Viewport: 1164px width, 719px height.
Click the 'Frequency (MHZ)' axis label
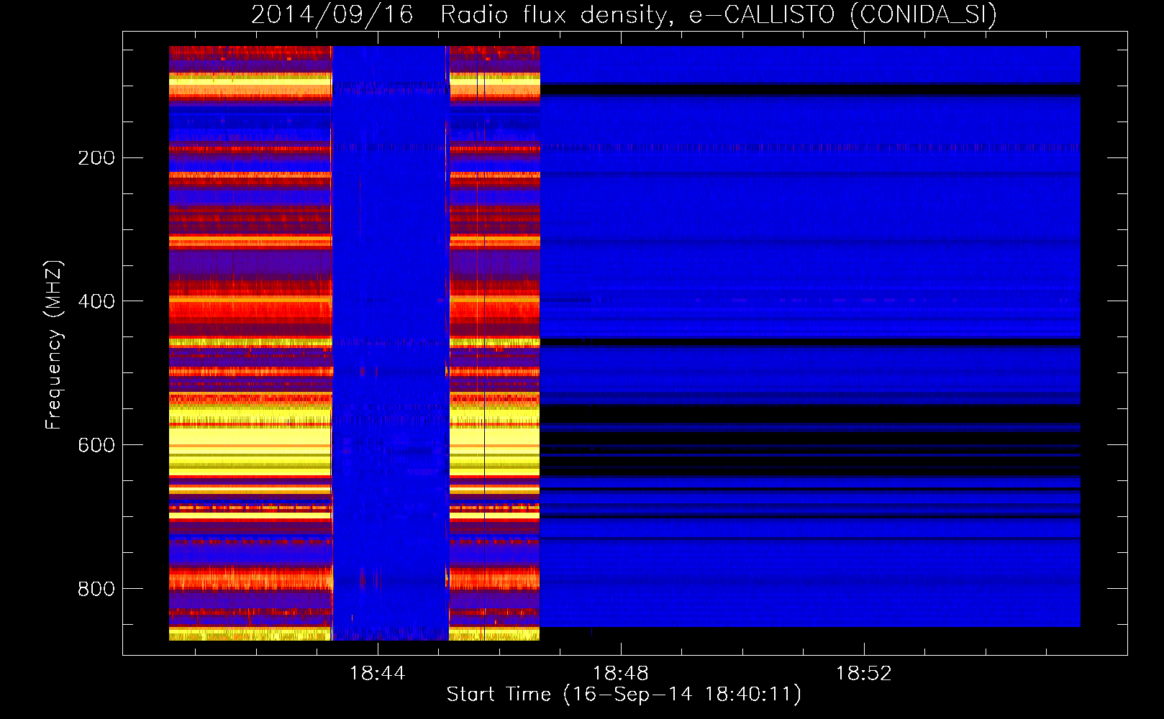[x=54, y=345]
